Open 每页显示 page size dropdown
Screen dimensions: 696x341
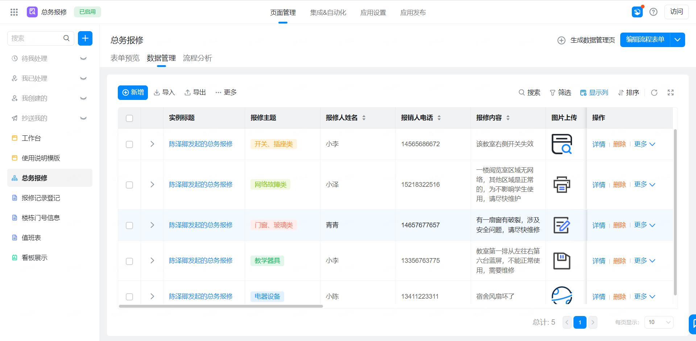tap(659, 322)
